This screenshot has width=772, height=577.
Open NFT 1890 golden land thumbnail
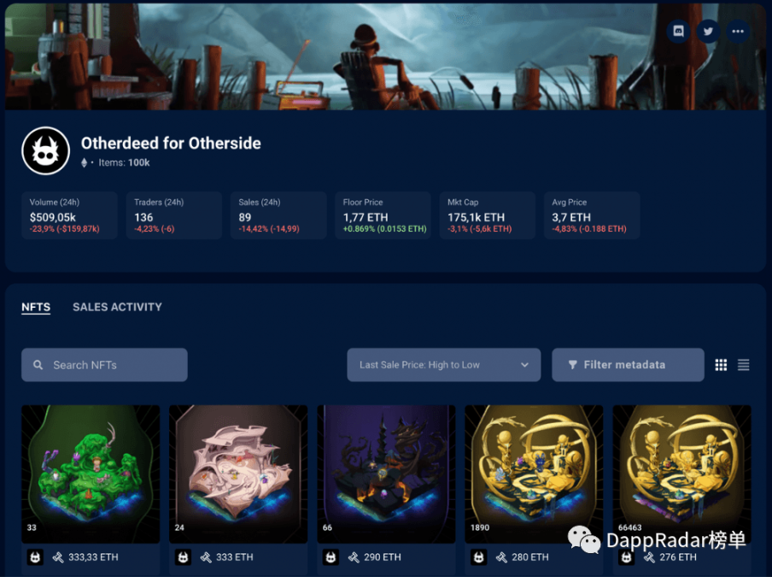click(x=534, y=474)
